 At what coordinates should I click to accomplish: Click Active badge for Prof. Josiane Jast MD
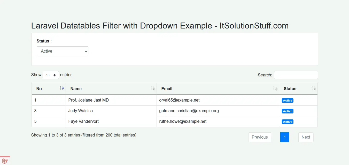tap(288, 101)
